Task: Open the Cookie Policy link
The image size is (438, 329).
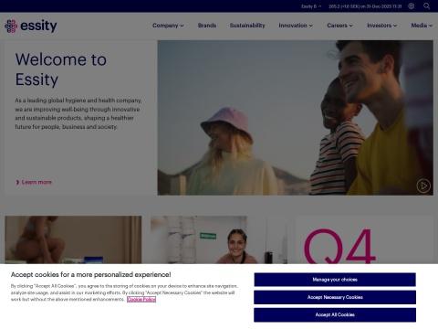Action: (141, 300)
